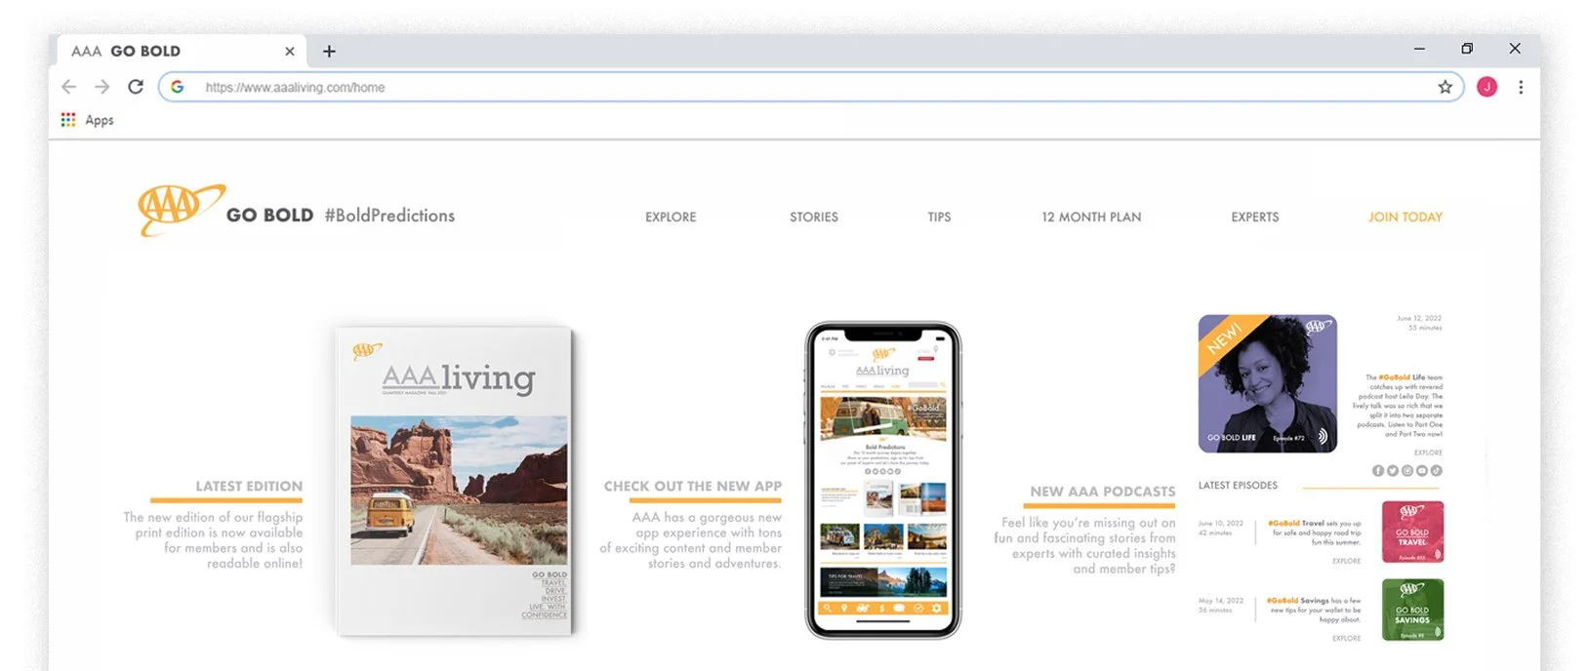This screenshot has width=1589, height=671.
Task: Click EXPLORE under the Go Bold Life description
Action: (1428, 453)
